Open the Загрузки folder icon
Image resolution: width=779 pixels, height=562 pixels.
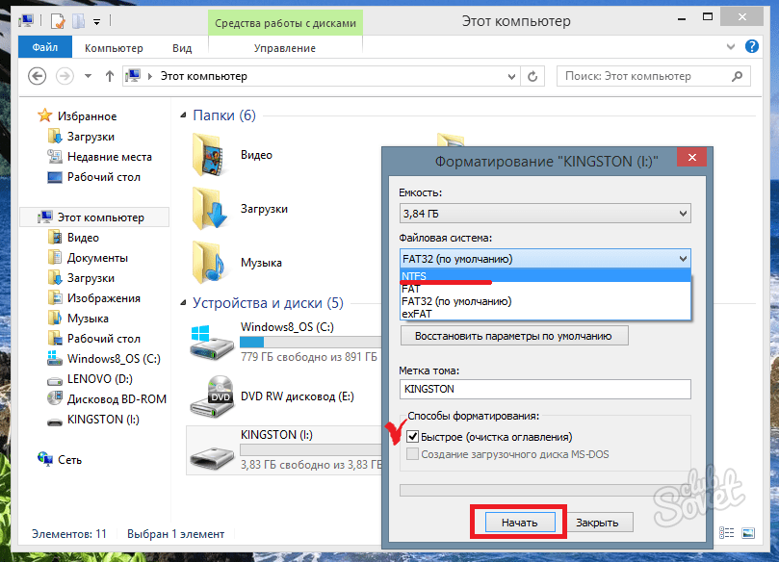click(x=212, y=208)
